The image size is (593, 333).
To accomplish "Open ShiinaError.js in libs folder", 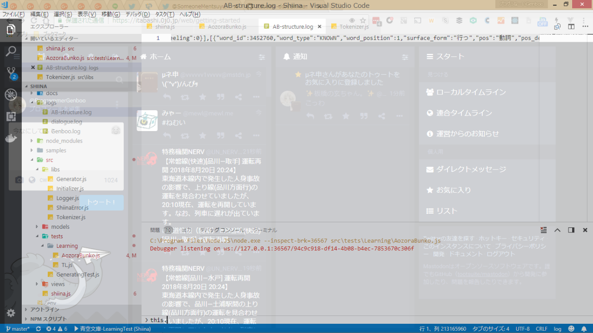I will point(72,207).
